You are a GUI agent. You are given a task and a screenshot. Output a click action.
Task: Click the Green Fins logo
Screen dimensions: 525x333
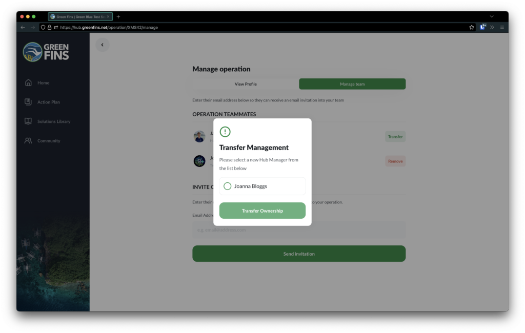tap(46, 51)
